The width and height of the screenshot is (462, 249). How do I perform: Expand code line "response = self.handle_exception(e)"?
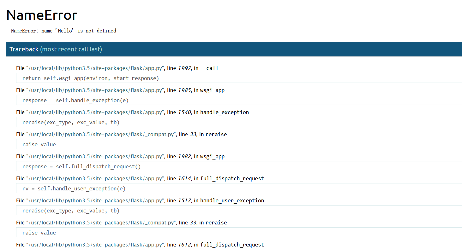(x=239, y=100)
